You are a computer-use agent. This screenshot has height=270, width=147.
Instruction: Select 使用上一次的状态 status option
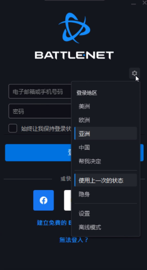click(x=106, y=180)
